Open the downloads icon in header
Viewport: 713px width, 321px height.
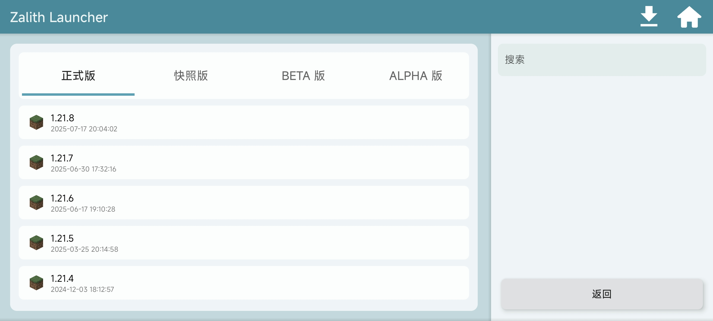pos(649,17)
